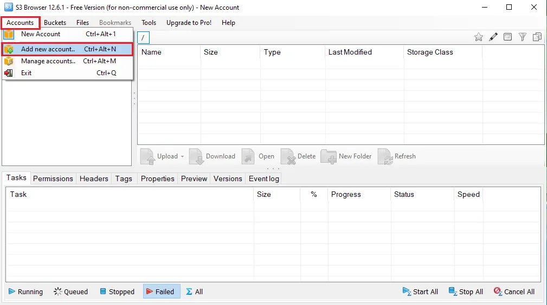Open the Accounts menu
Screen dimensions: 547x305
(x=20, y=23)
